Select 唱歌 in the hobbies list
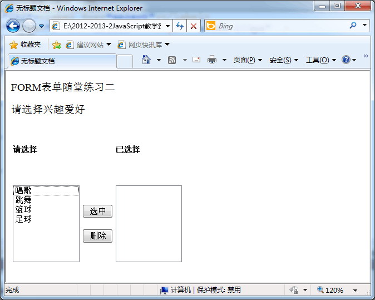 46,191
